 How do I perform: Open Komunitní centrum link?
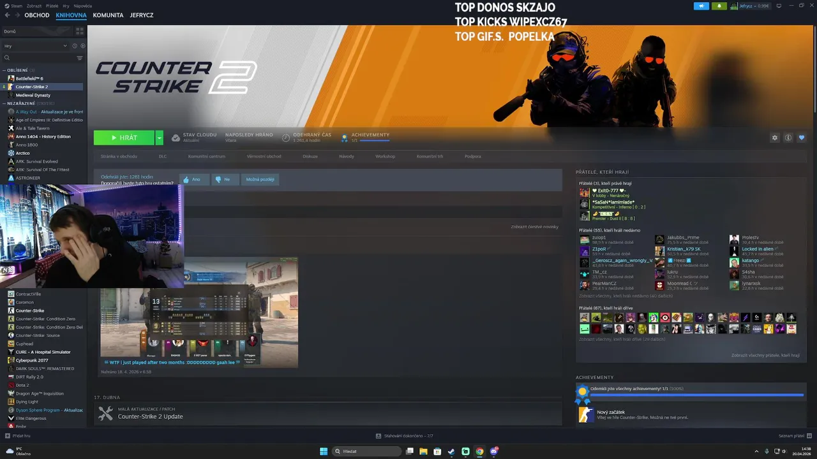point(207,156)
